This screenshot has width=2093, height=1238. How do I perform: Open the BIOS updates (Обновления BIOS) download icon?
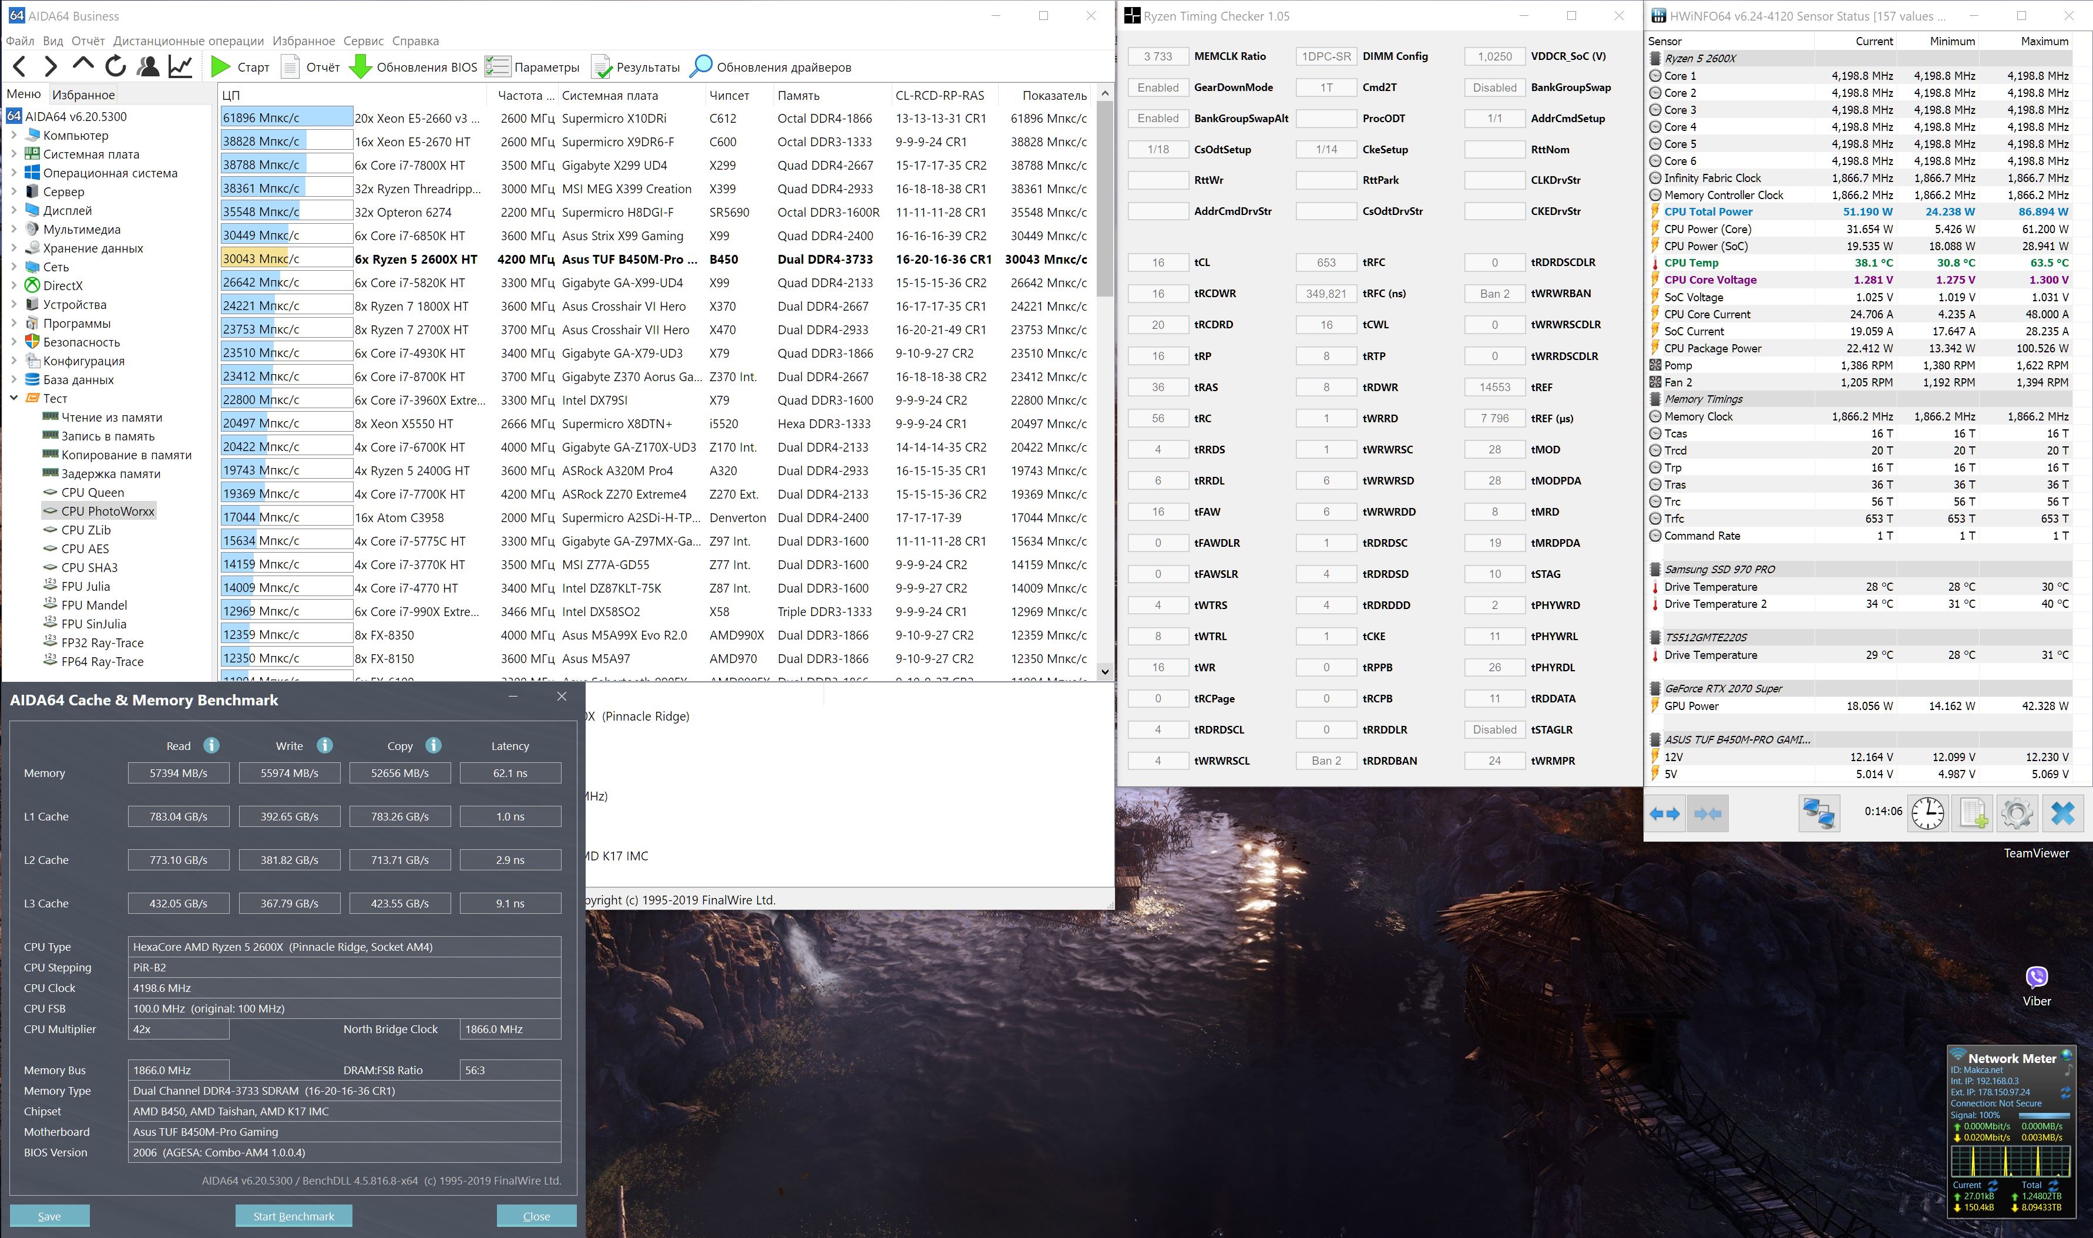point(360,67)
